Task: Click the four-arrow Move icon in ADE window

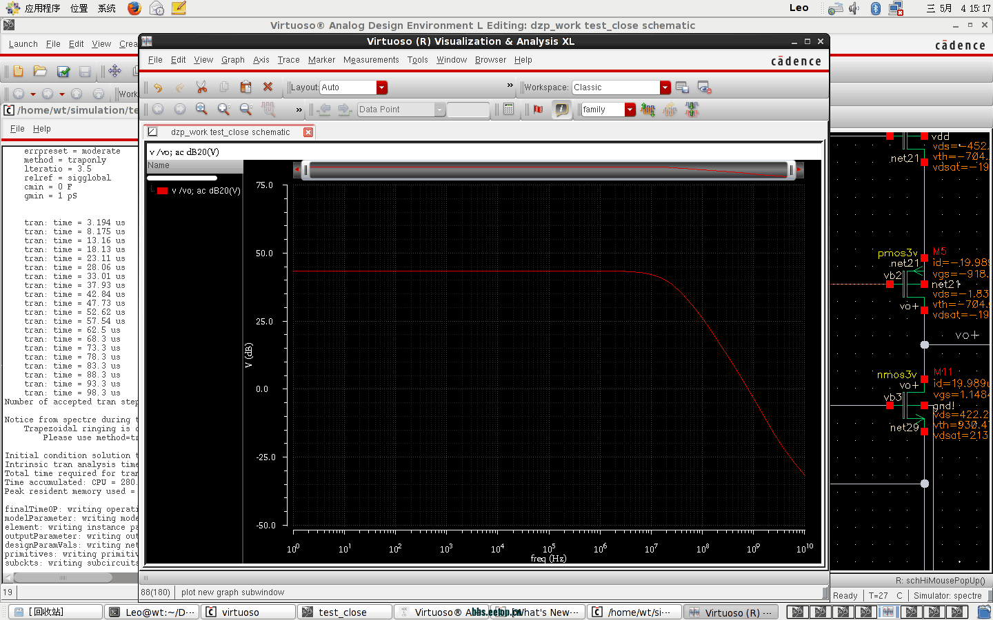Action: tap(114, 71)
